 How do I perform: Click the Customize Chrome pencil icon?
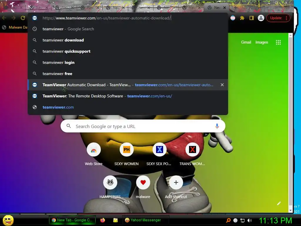pos(279,203)
